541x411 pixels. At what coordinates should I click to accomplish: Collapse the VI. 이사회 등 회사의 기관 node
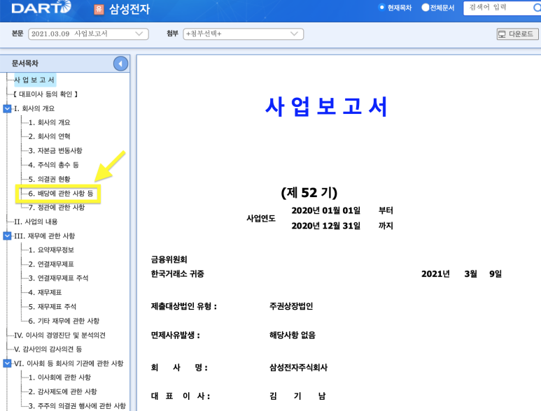pos(7,363)
